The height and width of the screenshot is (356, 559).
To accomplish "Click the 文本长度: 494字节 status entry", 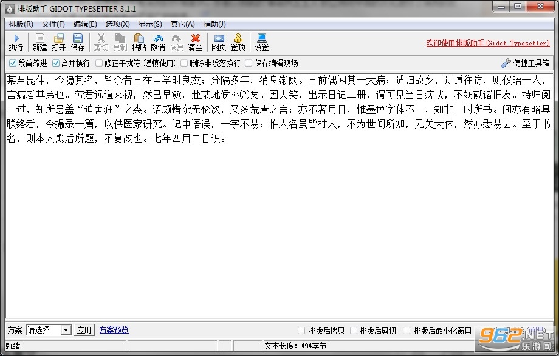I will (x=295, y=346).
